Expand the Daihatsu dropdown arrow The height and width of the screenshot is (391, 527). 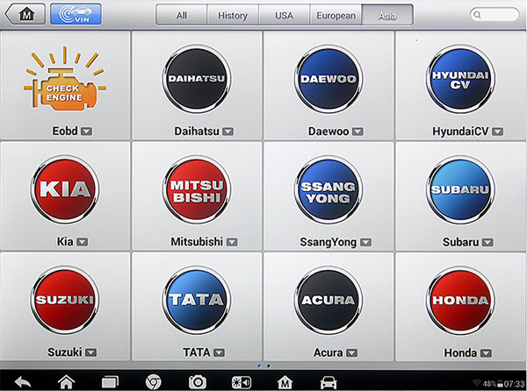point(227,132)
